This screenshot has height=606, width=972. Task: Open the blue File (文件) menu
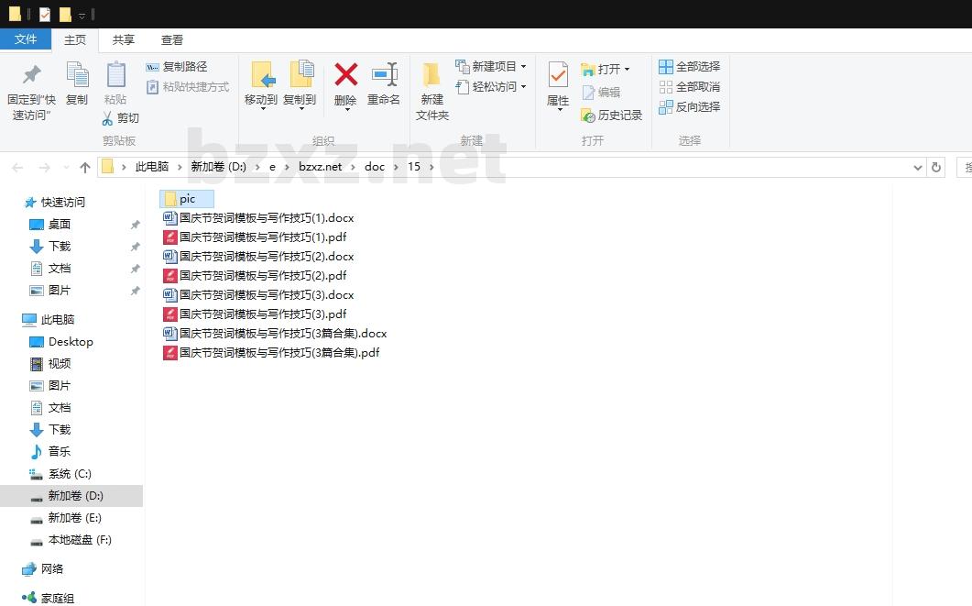point(26,39)
